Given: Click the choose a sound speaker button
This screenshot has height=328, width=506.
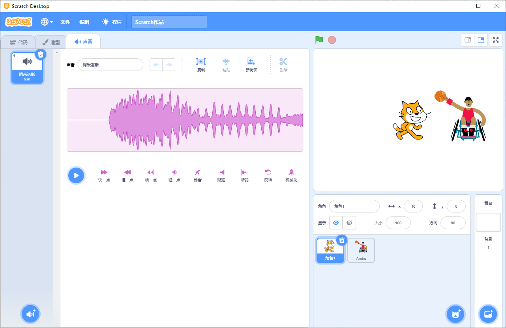Looking at the screenshot, I should click(x=30, y=314).
